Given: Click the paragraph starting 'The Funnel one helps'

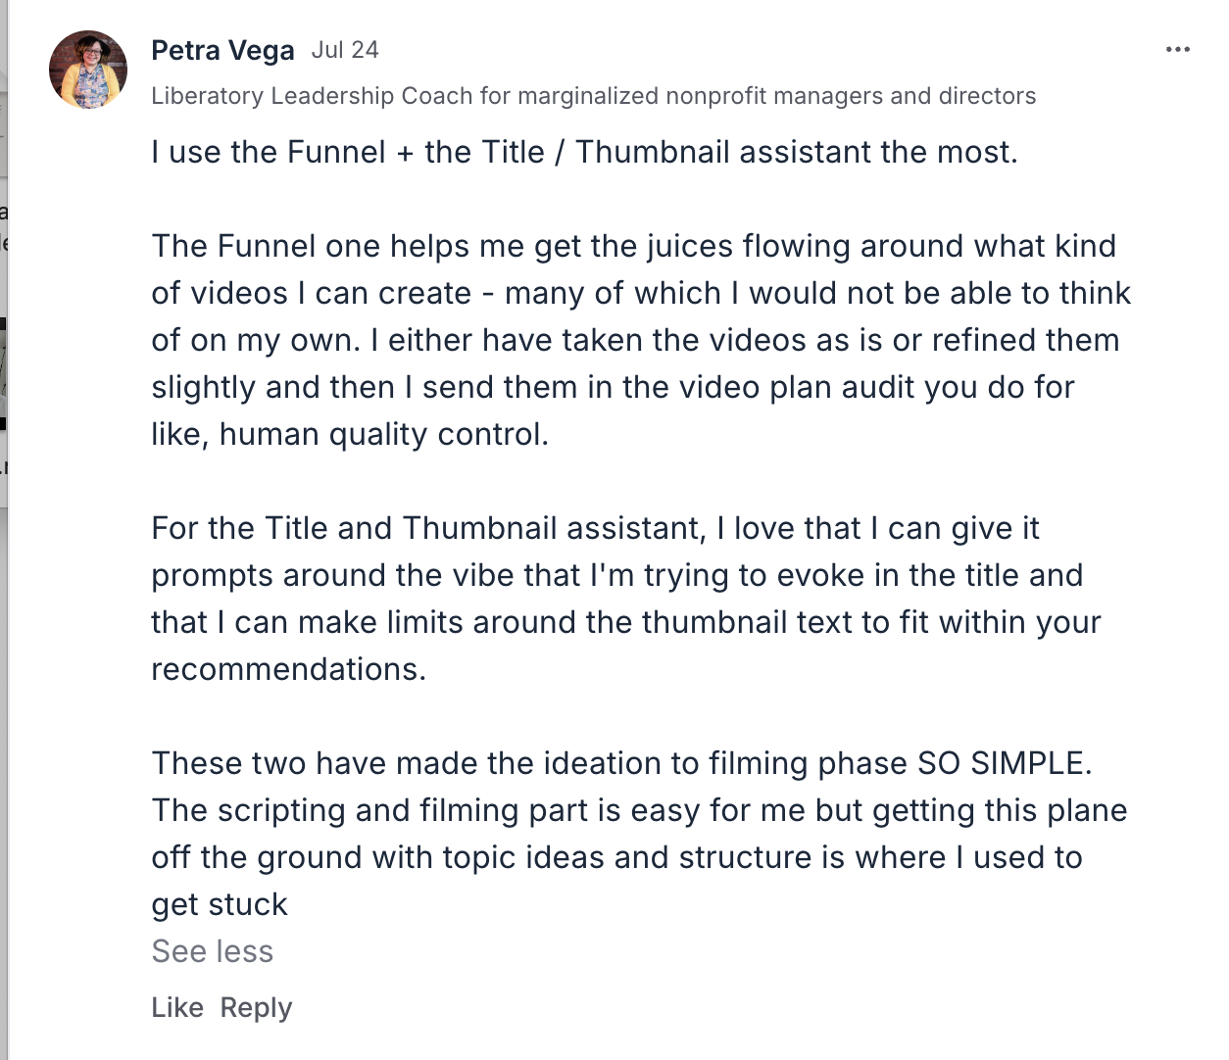Looking at the screenshot, I should pos(641,340).
